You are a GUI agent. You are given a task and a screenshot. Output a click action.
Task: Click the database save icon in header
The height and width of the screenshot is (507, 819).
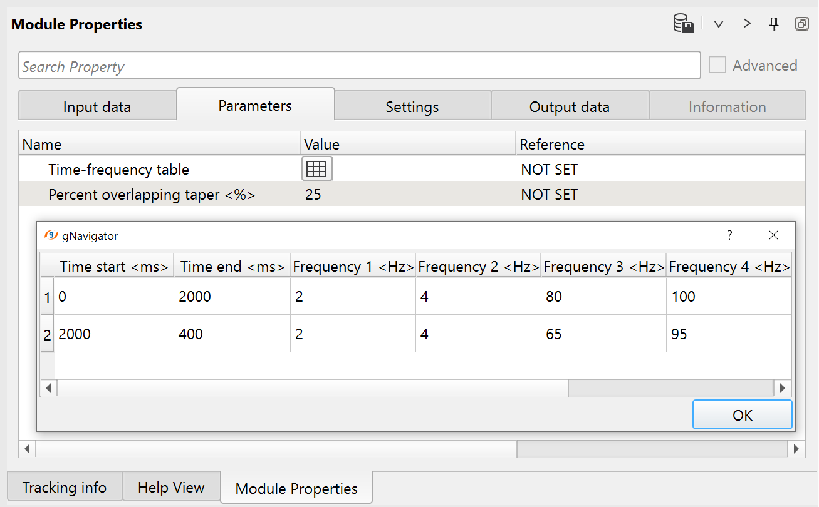coord(683,24)
